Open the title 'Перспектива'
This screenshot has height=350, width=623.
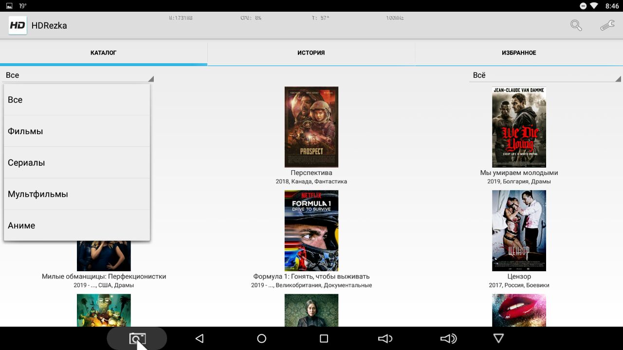(311, 173)
